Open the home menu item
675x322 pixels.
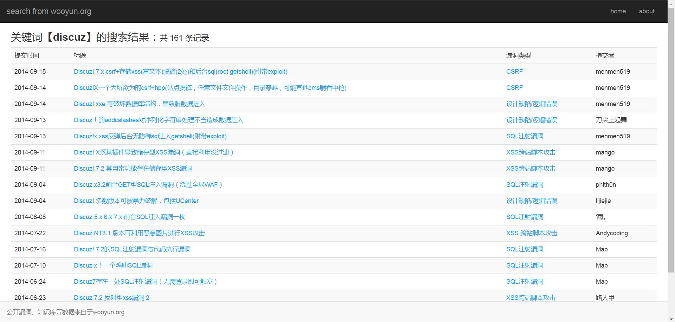(x=618, y=11)
